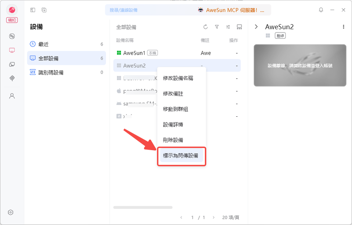The image size is (352, 225).
Task: Click the new window plus icon
Action: [44, 10]
